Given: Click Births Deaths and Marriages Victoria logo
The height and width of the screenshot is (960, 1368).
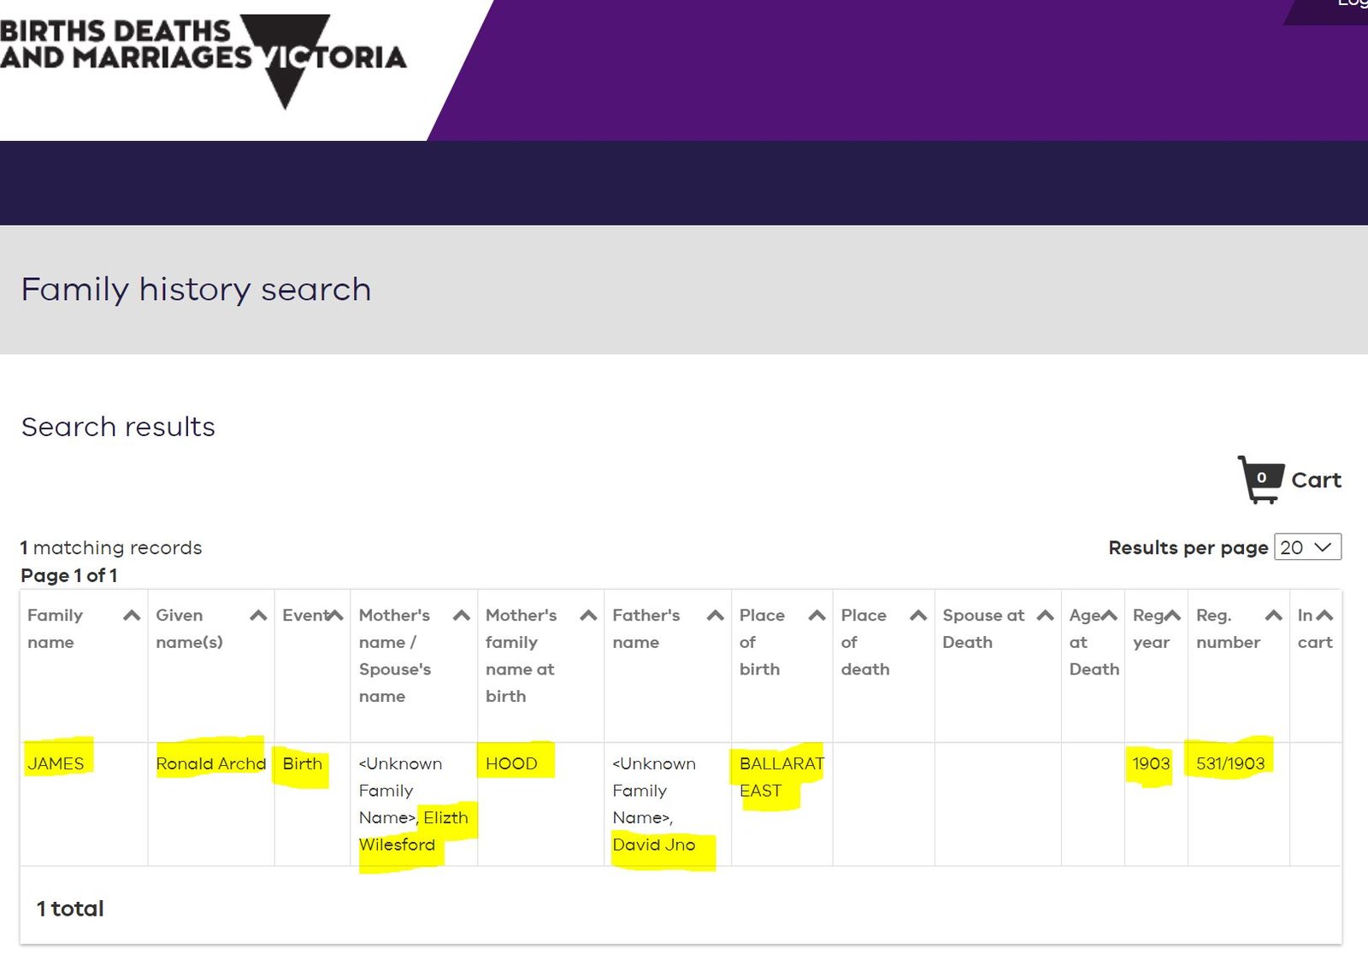Looking at the screenshot, I should (x=203, y=58).
